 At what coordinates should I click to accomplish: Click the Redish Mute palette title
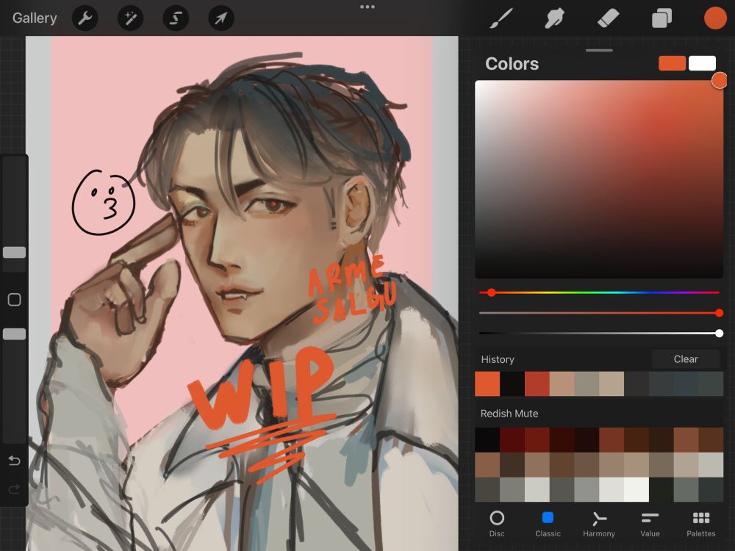(509, 414)
